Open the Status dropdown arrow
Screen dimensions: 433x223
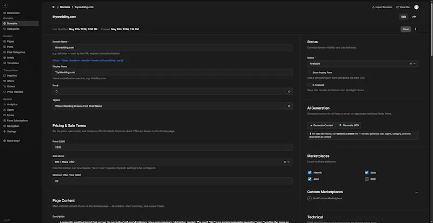tap(415, 64)
